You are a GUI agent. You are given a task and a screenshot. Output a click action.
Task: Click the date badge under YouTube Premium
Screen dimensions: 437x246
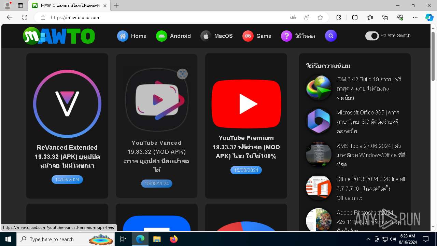[x=246, y=170]
